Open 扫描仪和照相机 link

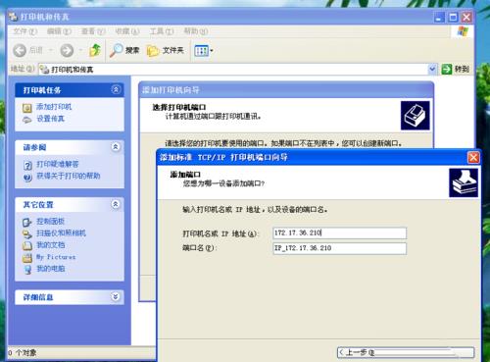click(61, 233)
